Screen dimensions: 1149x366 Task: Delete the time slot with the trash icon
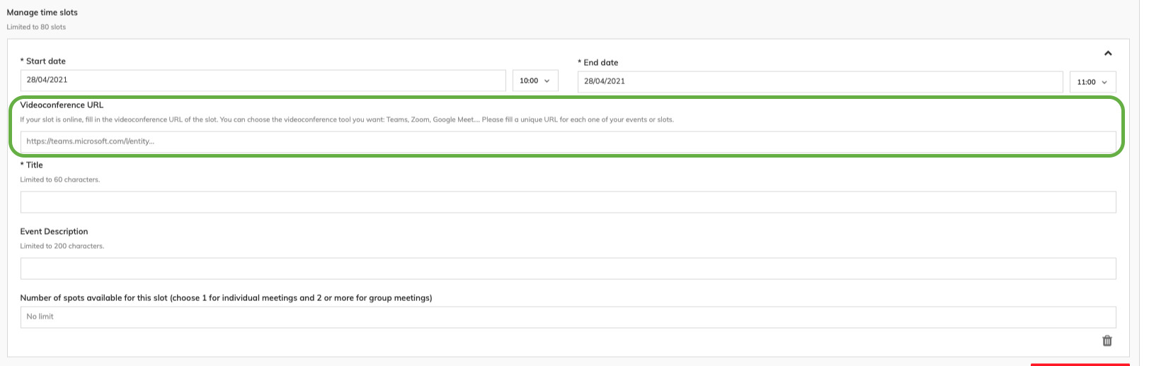pyautogui.click(x=1107, y=341)
